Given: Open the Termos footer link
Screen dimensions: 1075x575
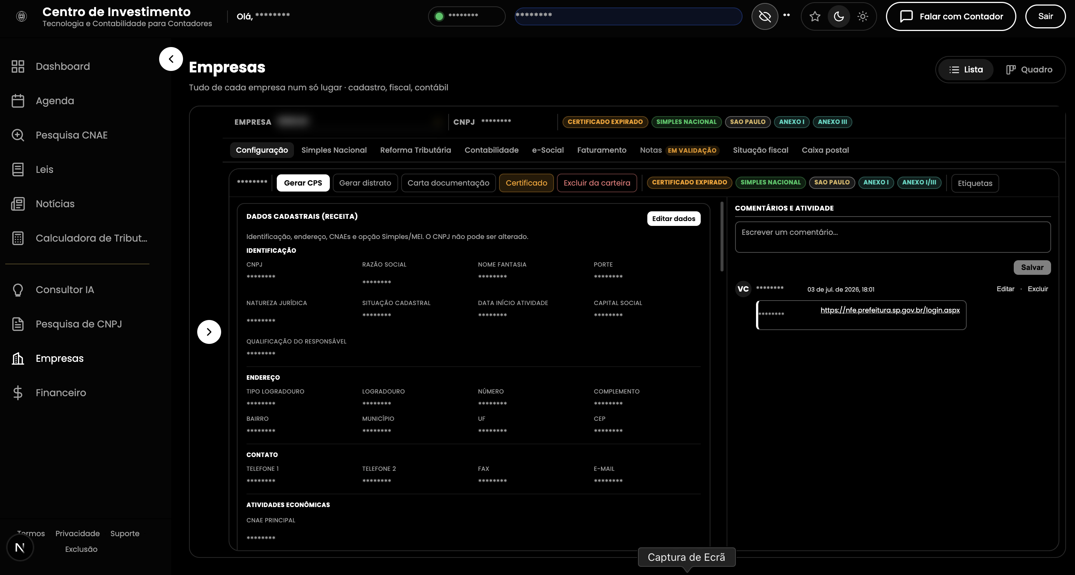Looking at the screenshot, I should click(31, 533).
